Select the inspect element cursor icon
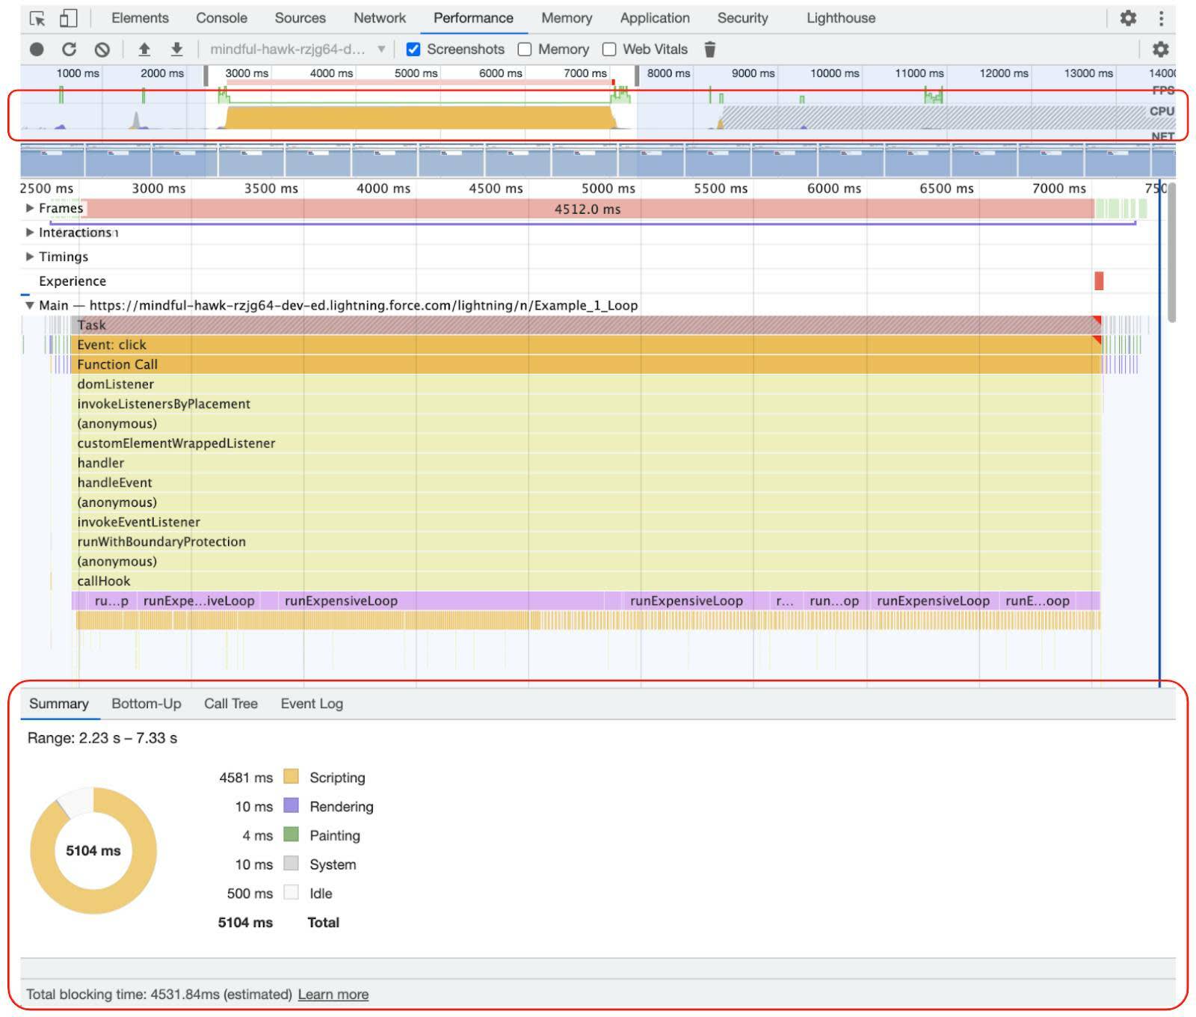The width and height of the screenshot is (1196, 1017). 37,18
